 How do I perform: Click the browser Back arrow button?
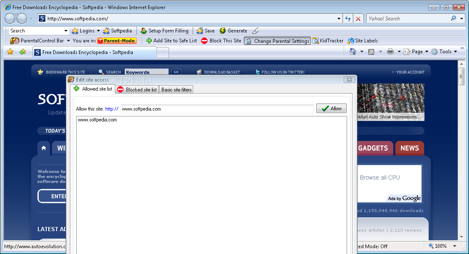[10, 19]
